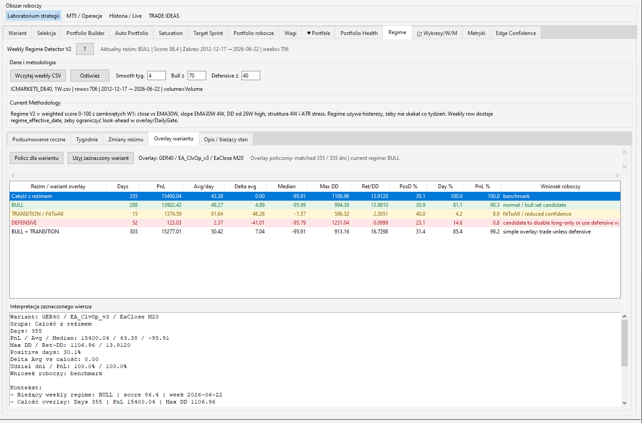The height and width of the screenshot is (423, 642).
Task: Click the overlay panel scroll-up arrow
Action: click(x=624, y=152)
